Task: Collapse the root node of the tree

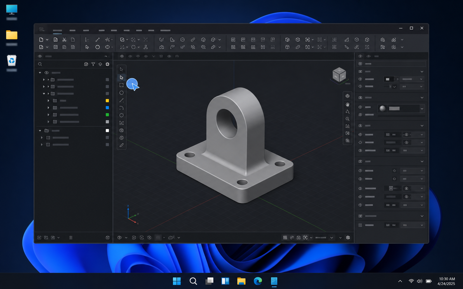Action: pos(40,73)
